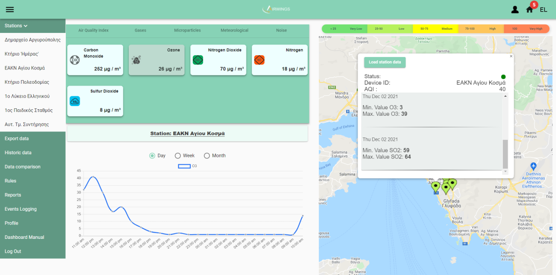Click the Load station data button

[385, 62]
